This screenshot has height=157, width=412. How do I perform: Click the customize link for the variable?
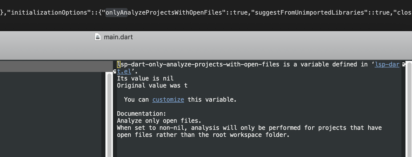pos(168,100)
